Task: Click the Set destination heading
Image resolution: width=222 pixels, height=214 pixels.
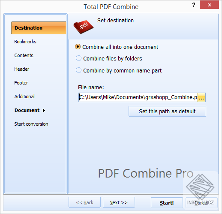Action: [115, 21]
